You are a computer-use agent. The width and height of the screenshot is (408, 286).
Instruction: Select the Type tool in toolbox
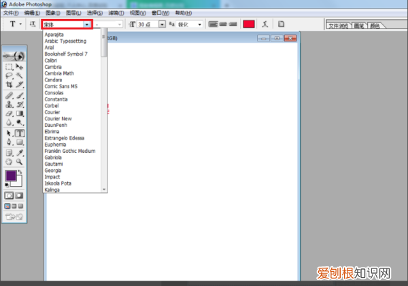20,133
